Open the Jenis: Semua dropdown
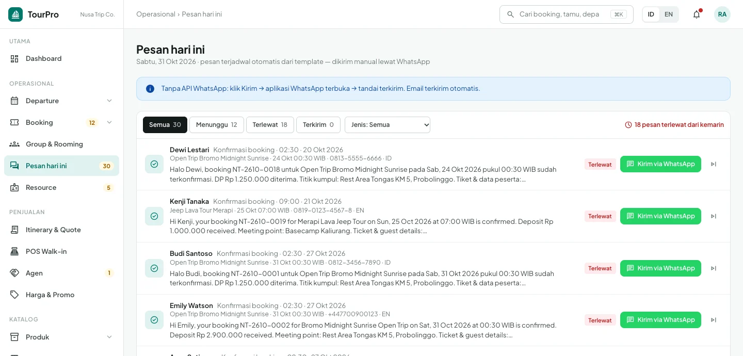 point(387,125)
